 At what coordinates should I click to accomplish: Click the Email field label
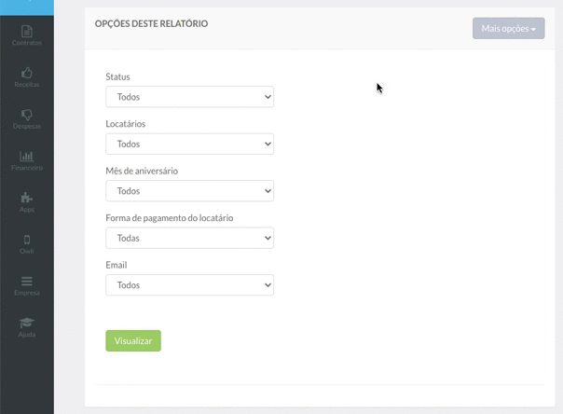[116, 265]
